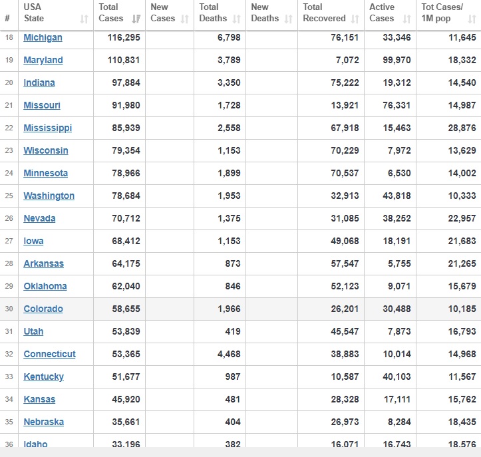
Task: Open the Maryland state link
Action: tap(43, 60)
